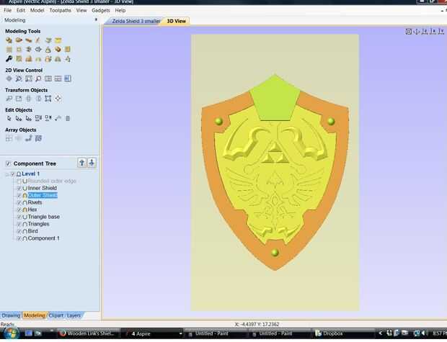Hide the Bird component via checkbox
The image size is (447, 342).
tap(19, 231)
